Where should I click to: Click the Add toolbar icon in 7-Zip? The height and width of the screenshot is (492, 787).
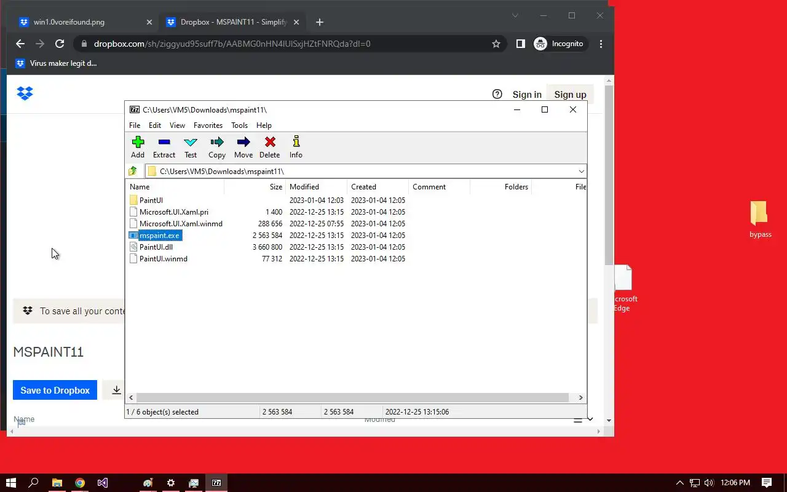point(138,148)
